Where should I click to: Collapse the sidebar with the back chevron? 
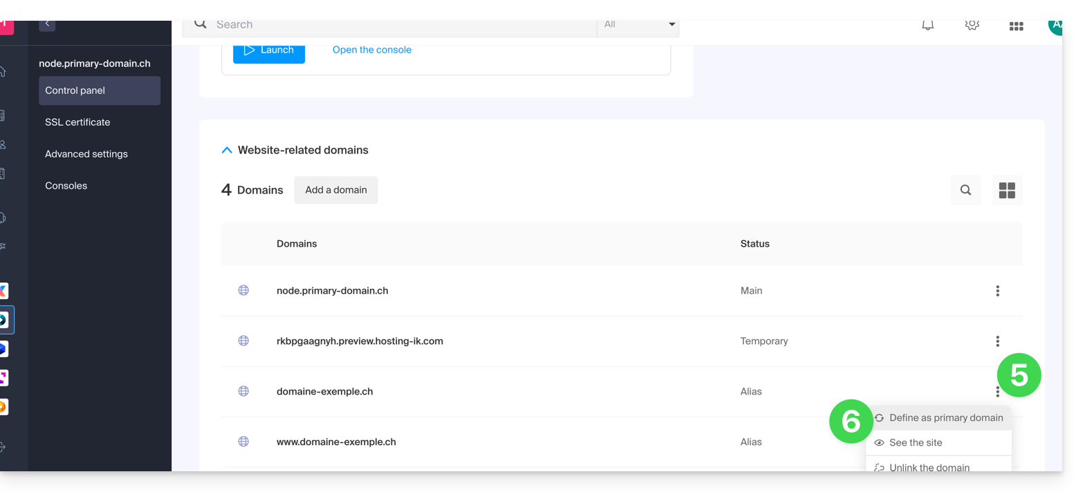click(x=47, y=24)
